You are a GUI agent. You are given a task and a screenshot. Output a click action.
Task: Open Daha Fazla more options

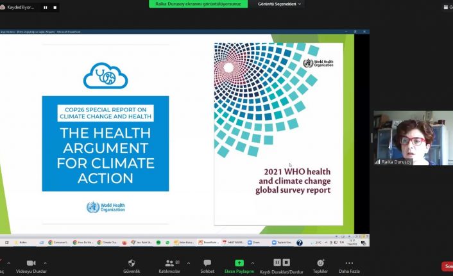pyautogui.click(x=349, y=263)
